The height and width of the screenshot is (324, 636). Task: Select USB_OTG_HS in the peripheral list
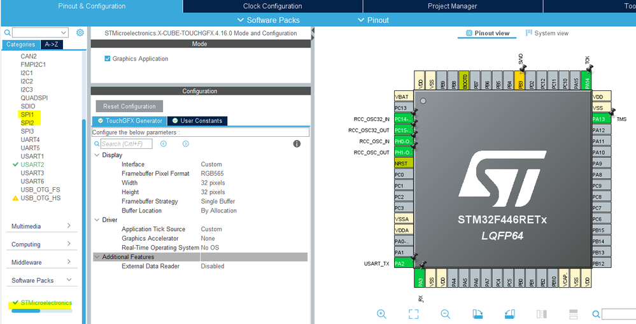[x=41, y=199]
